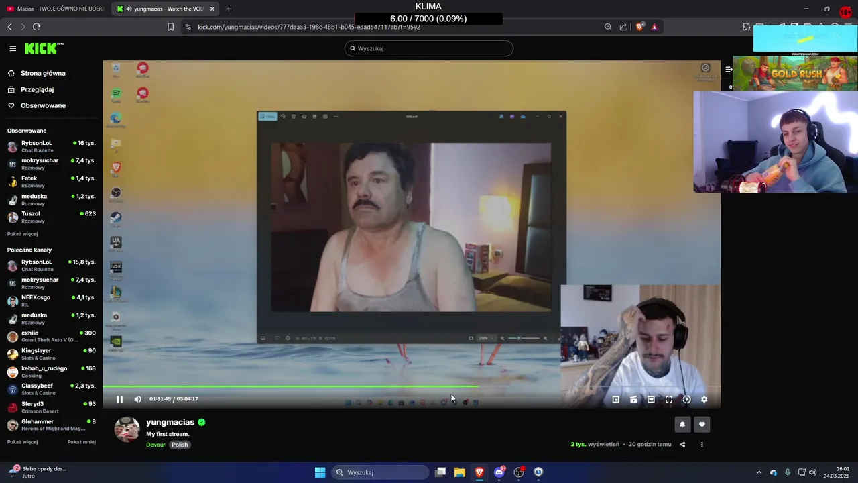The width and height of the screenshot is (858, 483).
Task: Show hidden system tray icons
Action: [759, 472]
